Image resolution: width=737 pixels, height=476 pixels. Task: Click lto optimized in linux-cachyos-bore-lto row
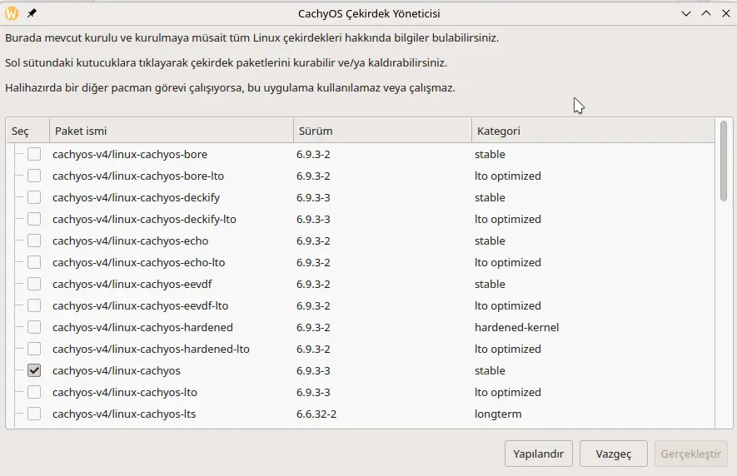tap(508, 176)
